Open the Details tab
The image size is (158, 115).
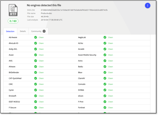[x=23, y=31]
